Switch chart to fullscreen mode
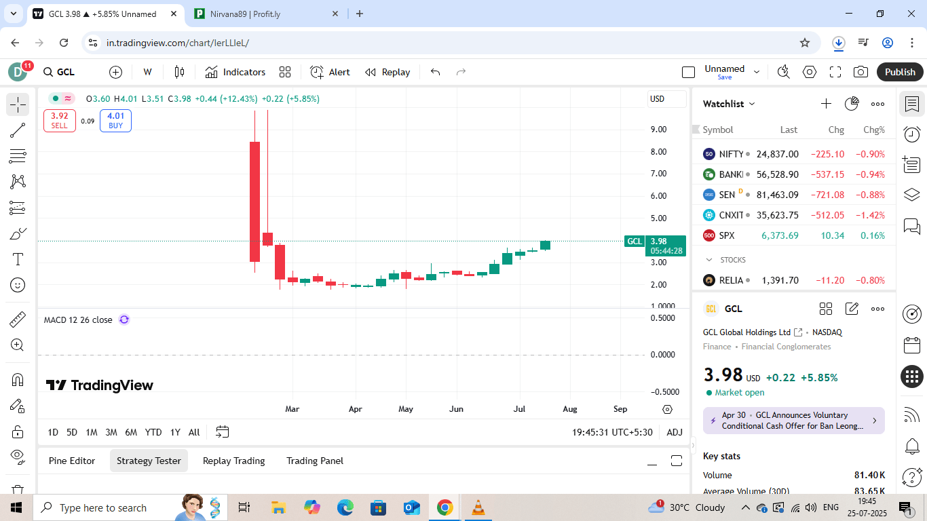The image size is (927, 521). [835, 72]
